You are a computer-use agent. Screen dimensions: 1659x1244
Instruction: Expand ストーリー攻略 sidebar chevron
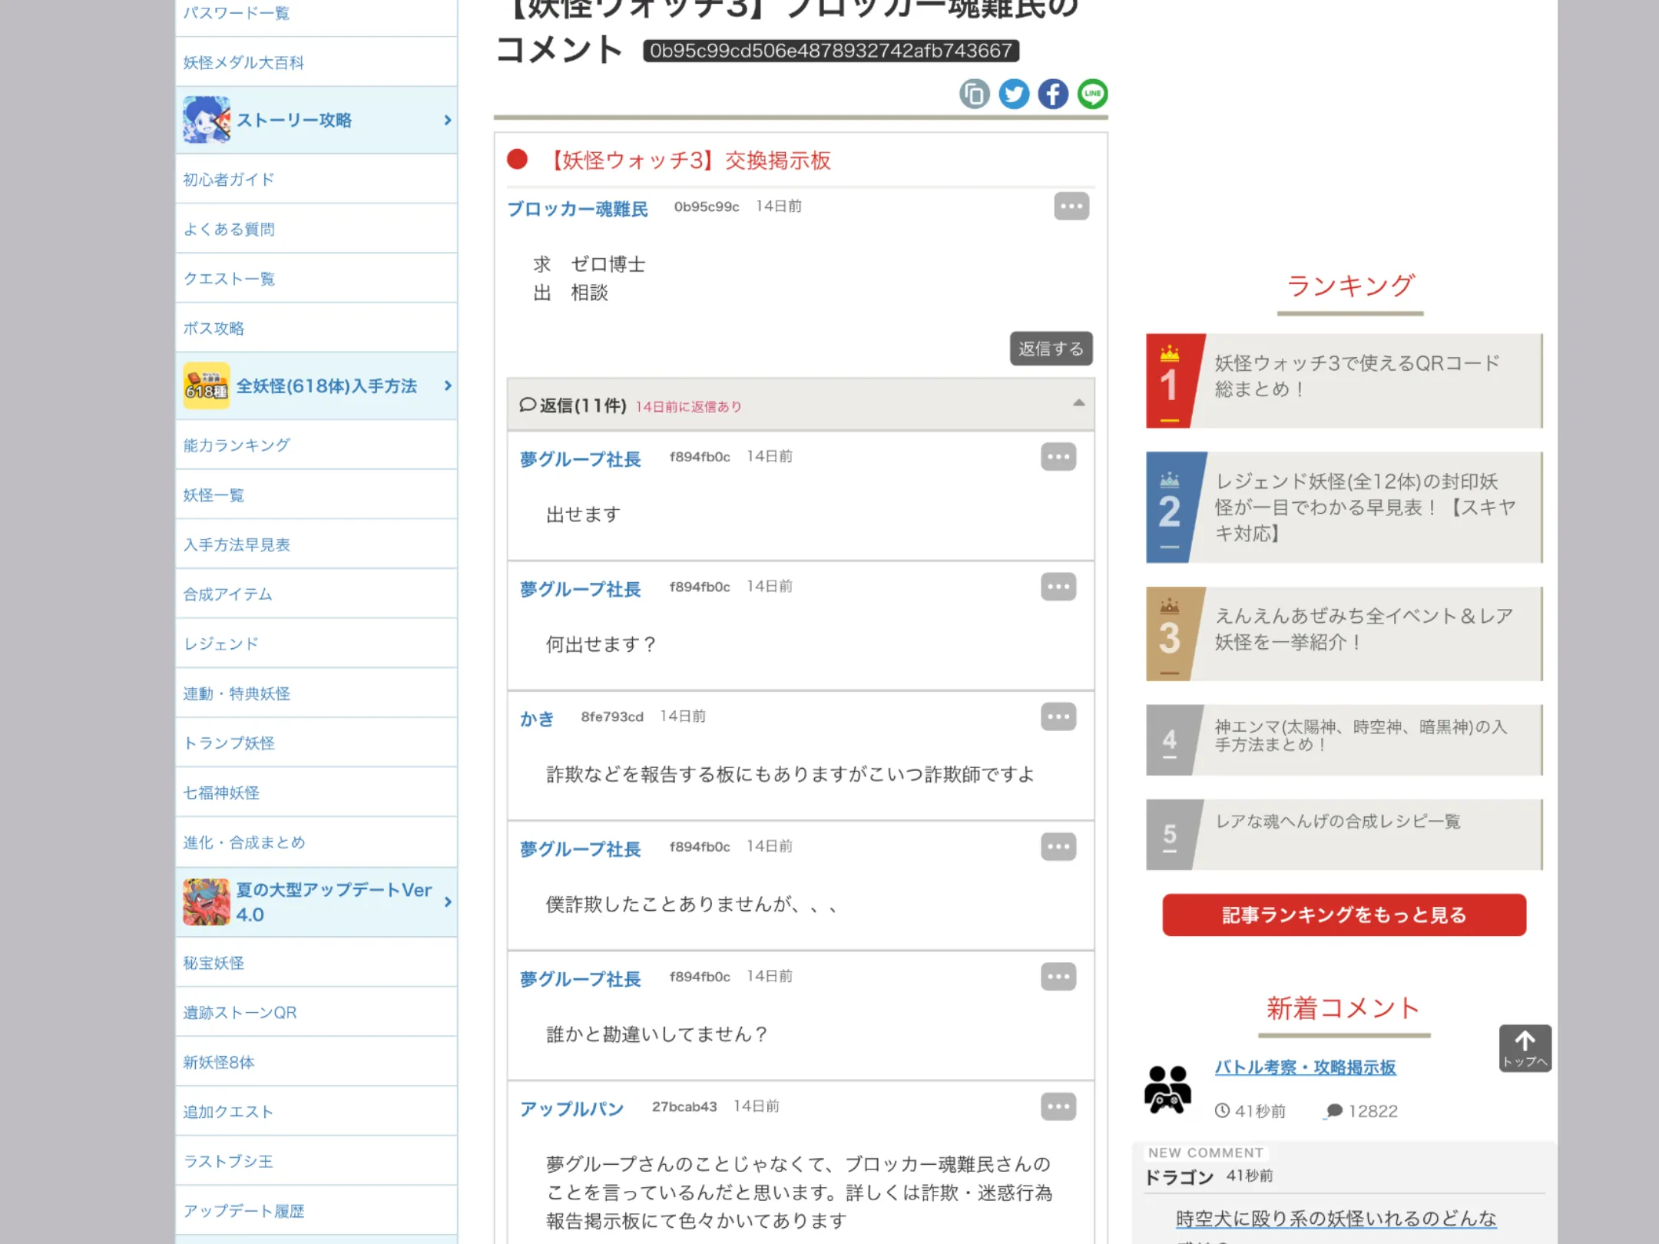[448, 121]
